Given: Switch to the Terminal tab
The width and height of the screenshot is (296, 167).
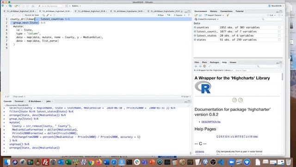Looking at the screenshot, I should point(19,102).
